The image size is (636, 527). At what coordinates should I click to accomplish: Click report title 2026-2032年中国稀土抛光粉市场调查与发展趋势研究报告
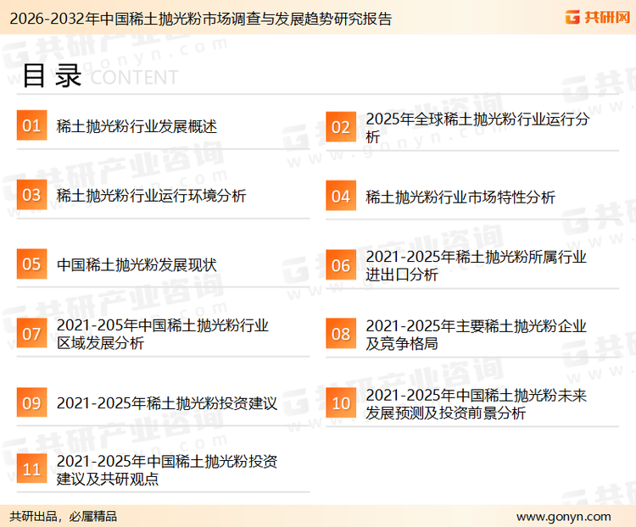(x=201, y=19)
